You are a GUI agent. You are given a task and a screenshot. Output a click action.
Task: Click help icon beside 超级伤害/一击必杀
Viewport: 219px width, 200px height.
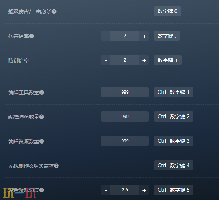click(x=54, y=12)
